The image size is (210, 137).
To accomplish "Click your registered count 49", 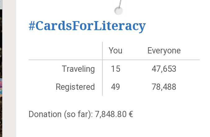I will 115,87.
